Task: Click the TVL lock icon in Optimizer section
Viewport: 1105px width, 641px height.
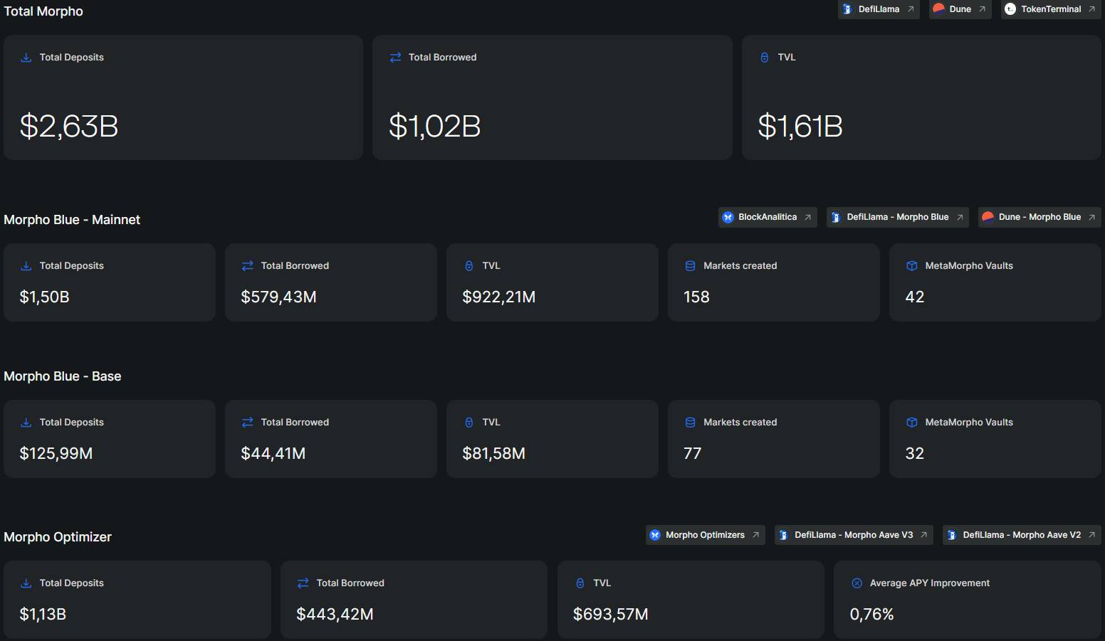Action: coord(580,583)
